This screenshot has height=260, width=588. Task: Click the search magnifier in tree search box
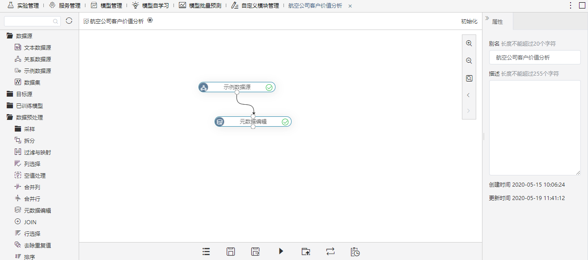(x=55, y=21)
